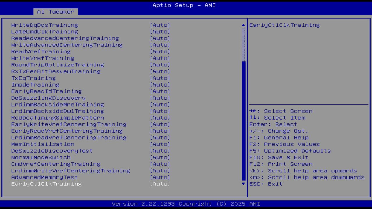
Task: Open the NormalModeSwitch Auto dropdown
Action: point(160,157)
